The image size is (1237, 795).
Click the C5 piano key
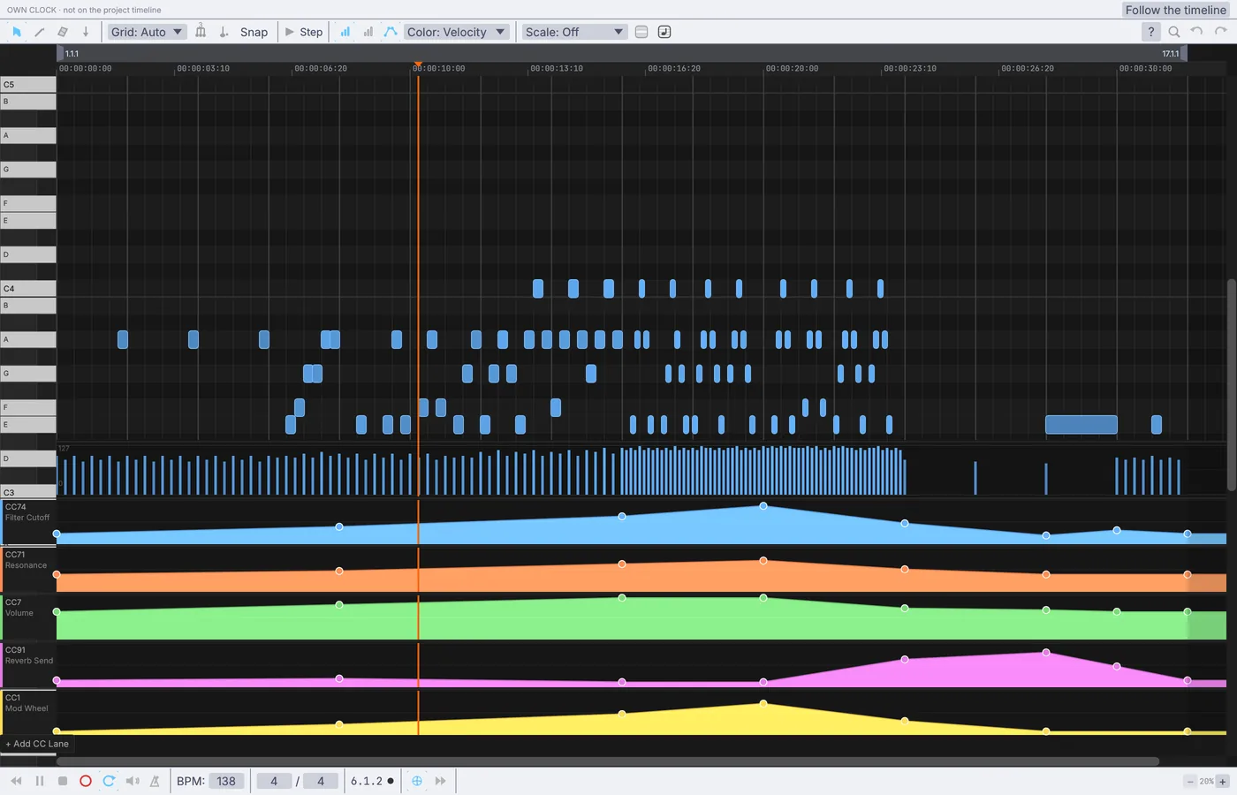(28, 84)
